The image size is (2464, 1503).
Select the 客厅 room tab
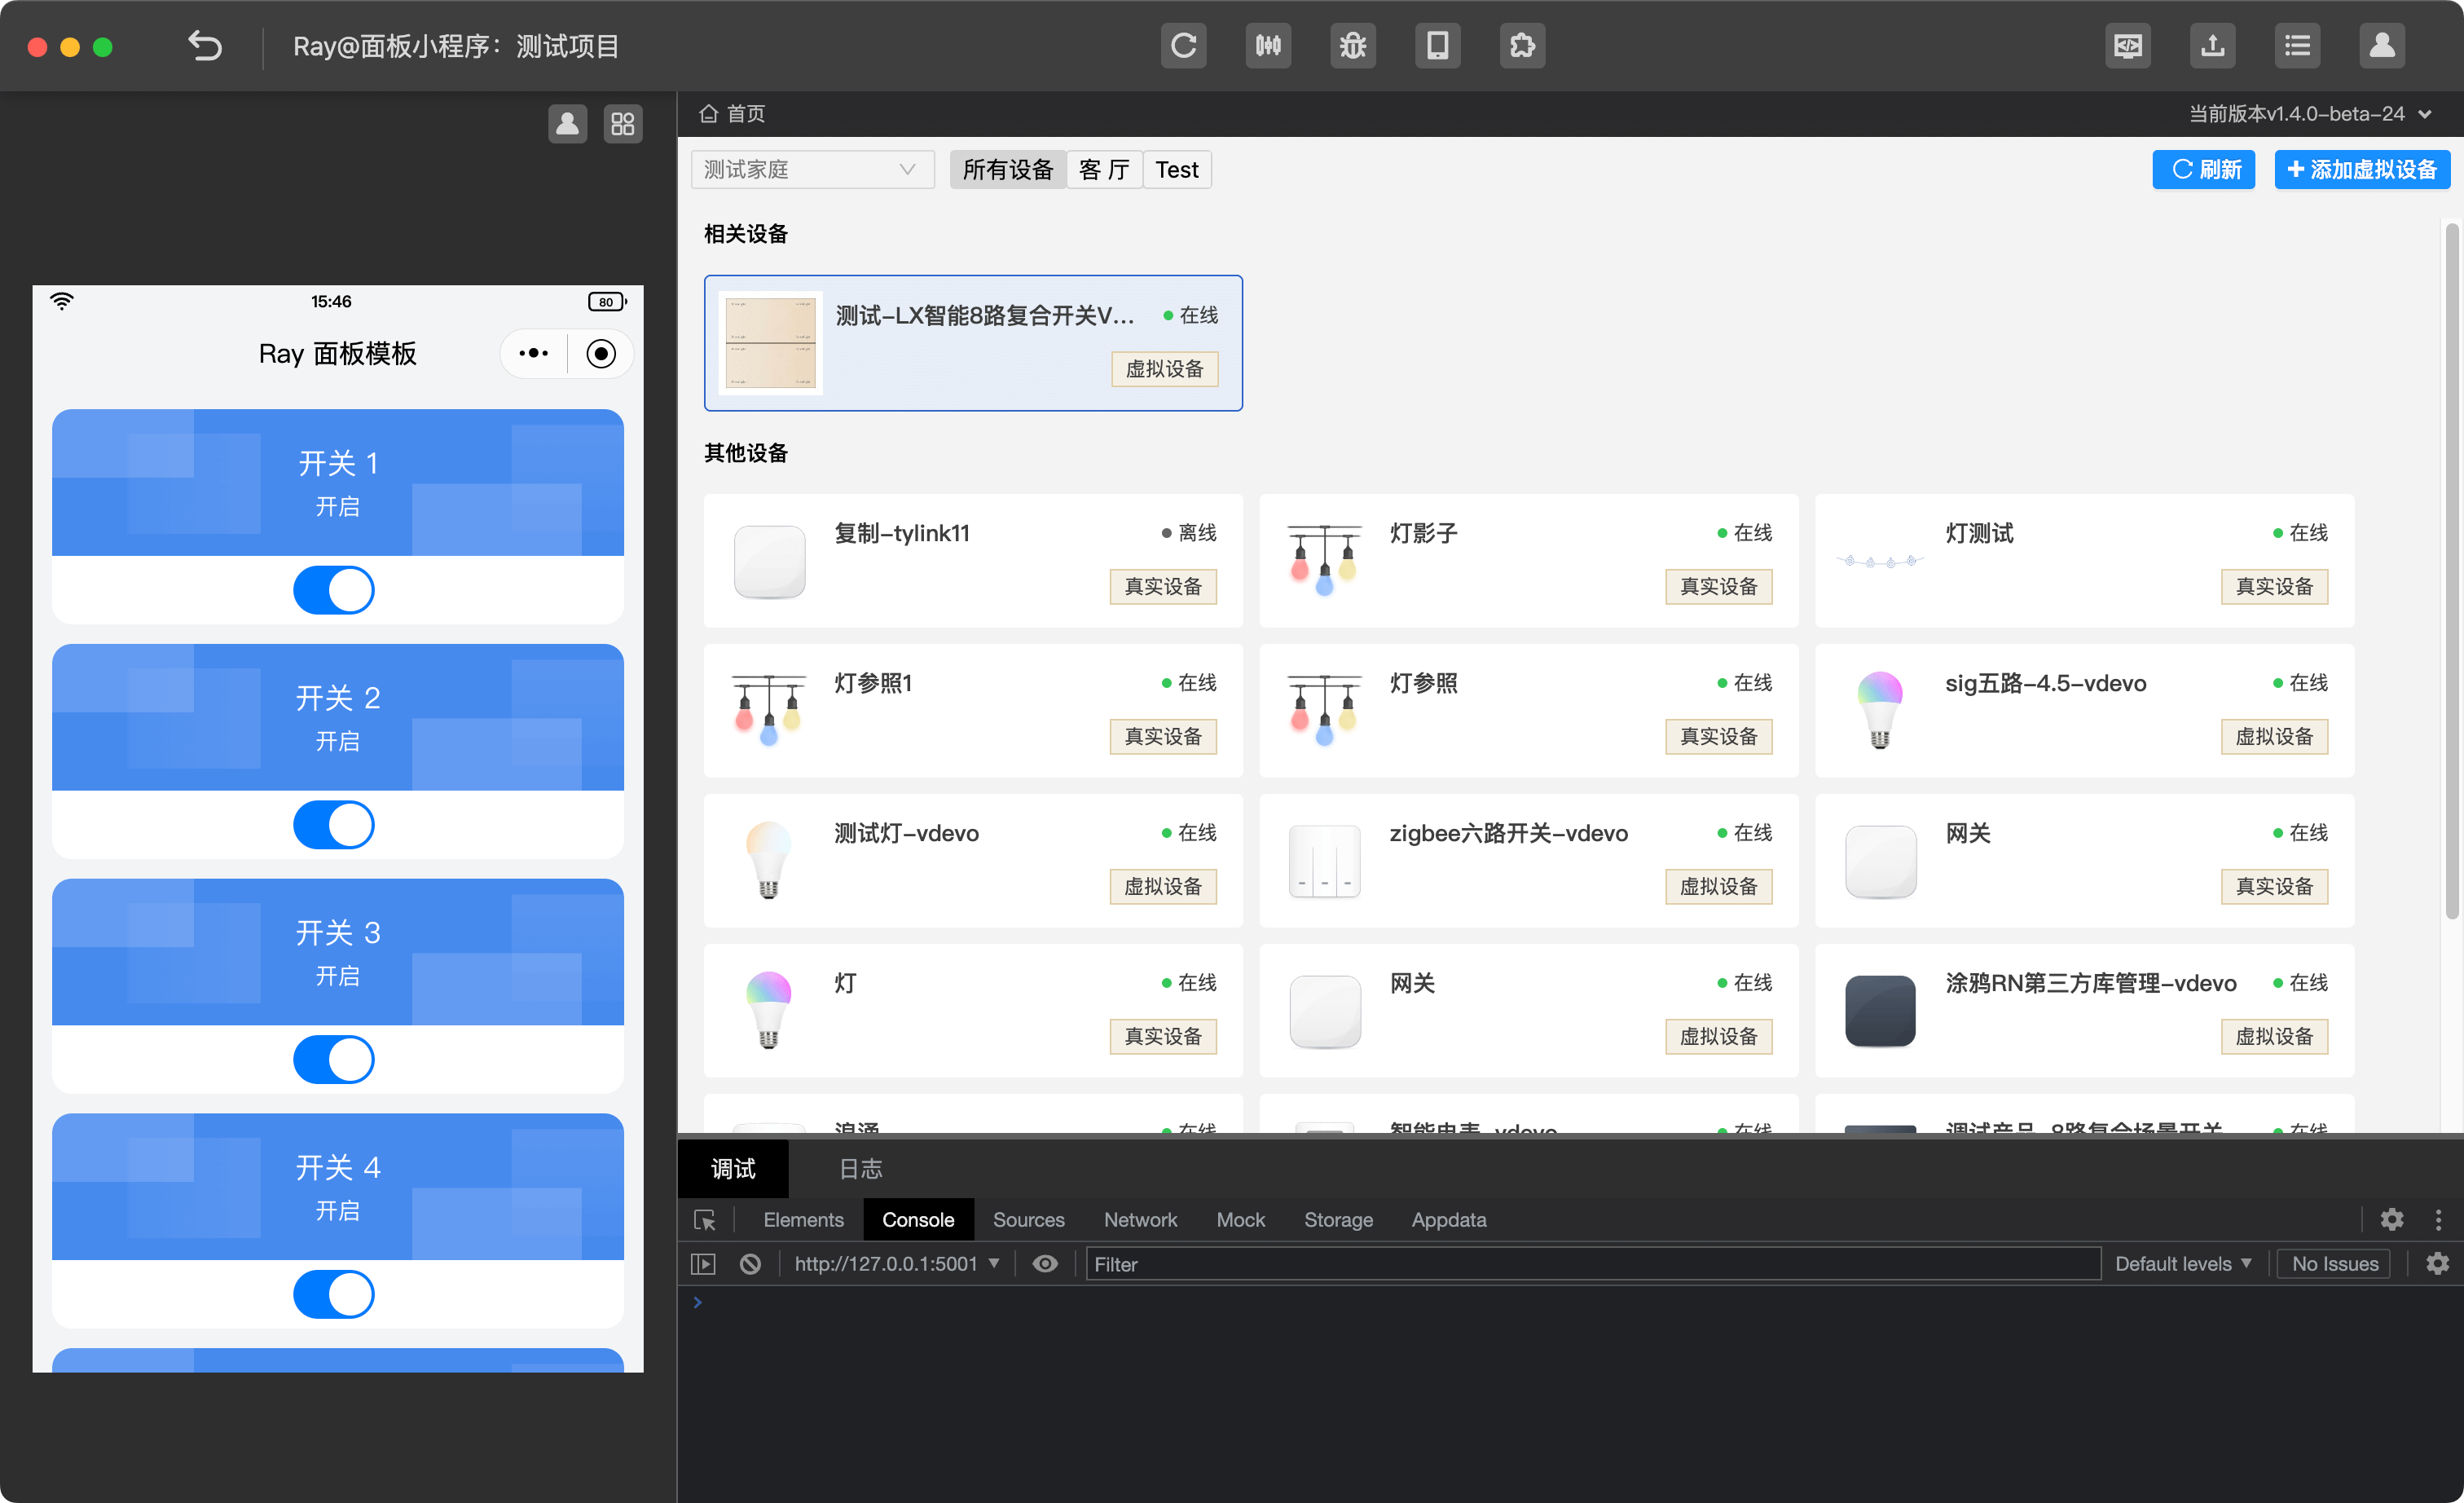pyautogui.click(x=1104, y=170)
